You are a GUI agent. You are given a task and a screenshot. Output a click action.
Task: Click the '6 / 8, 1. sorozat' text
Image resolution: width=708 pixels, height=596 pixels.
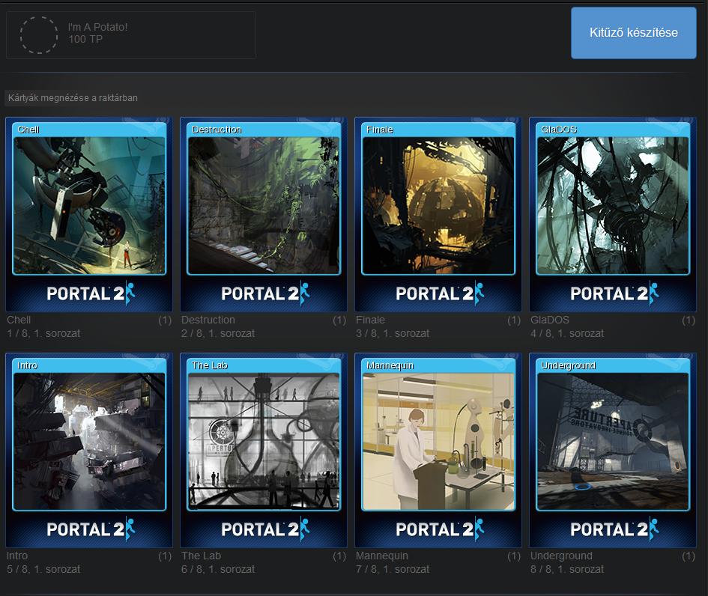[x=218, y=569]
